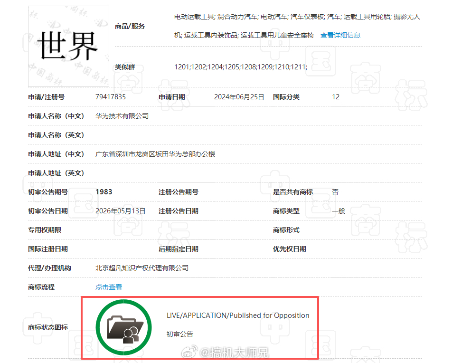Click the status text LIVE/APPLICATION/Published for Opposition
Screen dimensions: 452x363
click(x=238, y=315)
